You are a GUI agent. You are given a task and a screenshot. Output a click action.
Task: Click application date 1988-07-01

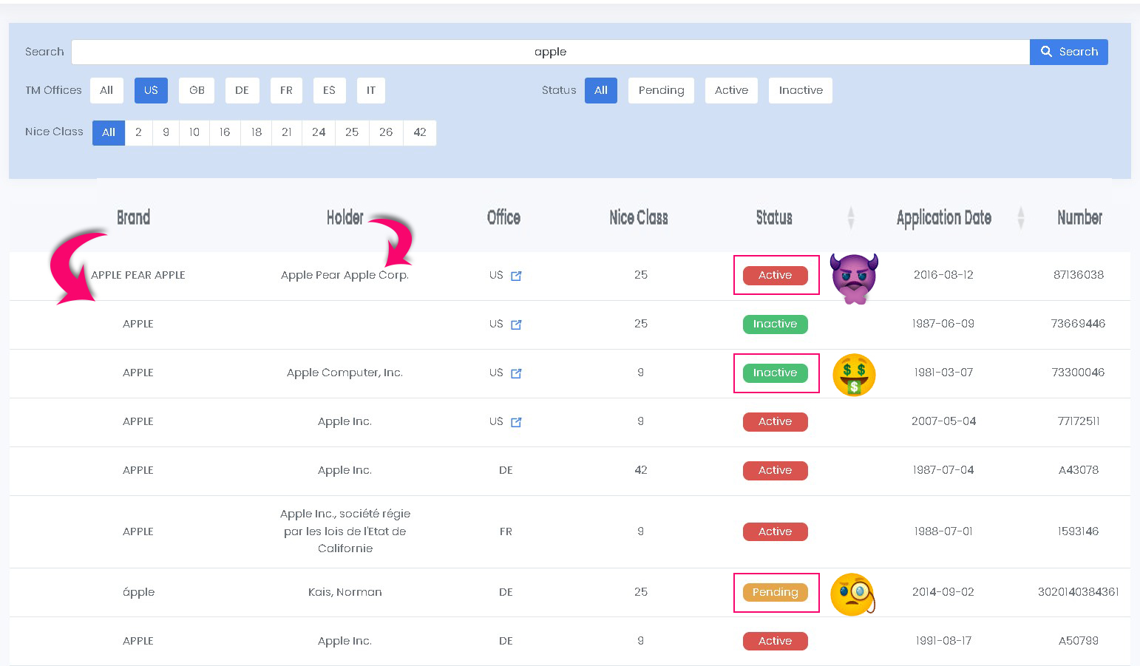[943, 531]
